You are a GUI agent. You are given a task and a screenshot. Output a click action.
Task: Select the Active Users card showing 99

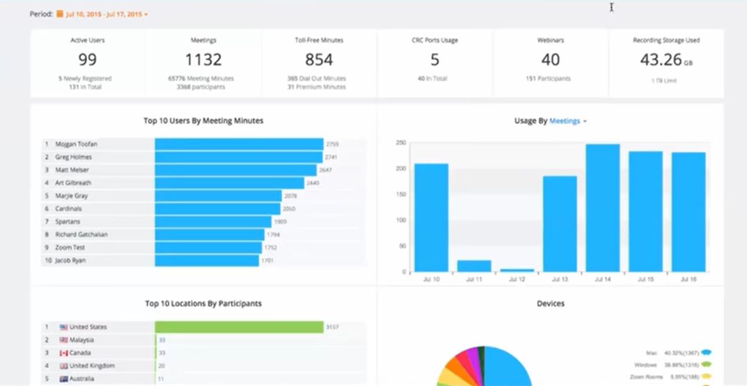(88, 64)
